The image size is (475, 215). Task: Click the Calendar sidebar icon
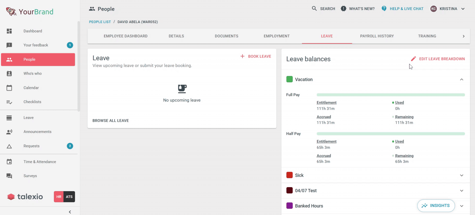(x=9, y=88)
